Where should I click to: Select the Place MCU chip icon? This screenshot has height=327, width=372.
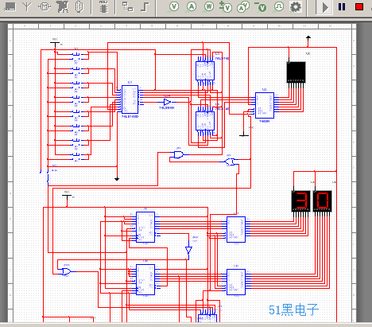(103, 7)
